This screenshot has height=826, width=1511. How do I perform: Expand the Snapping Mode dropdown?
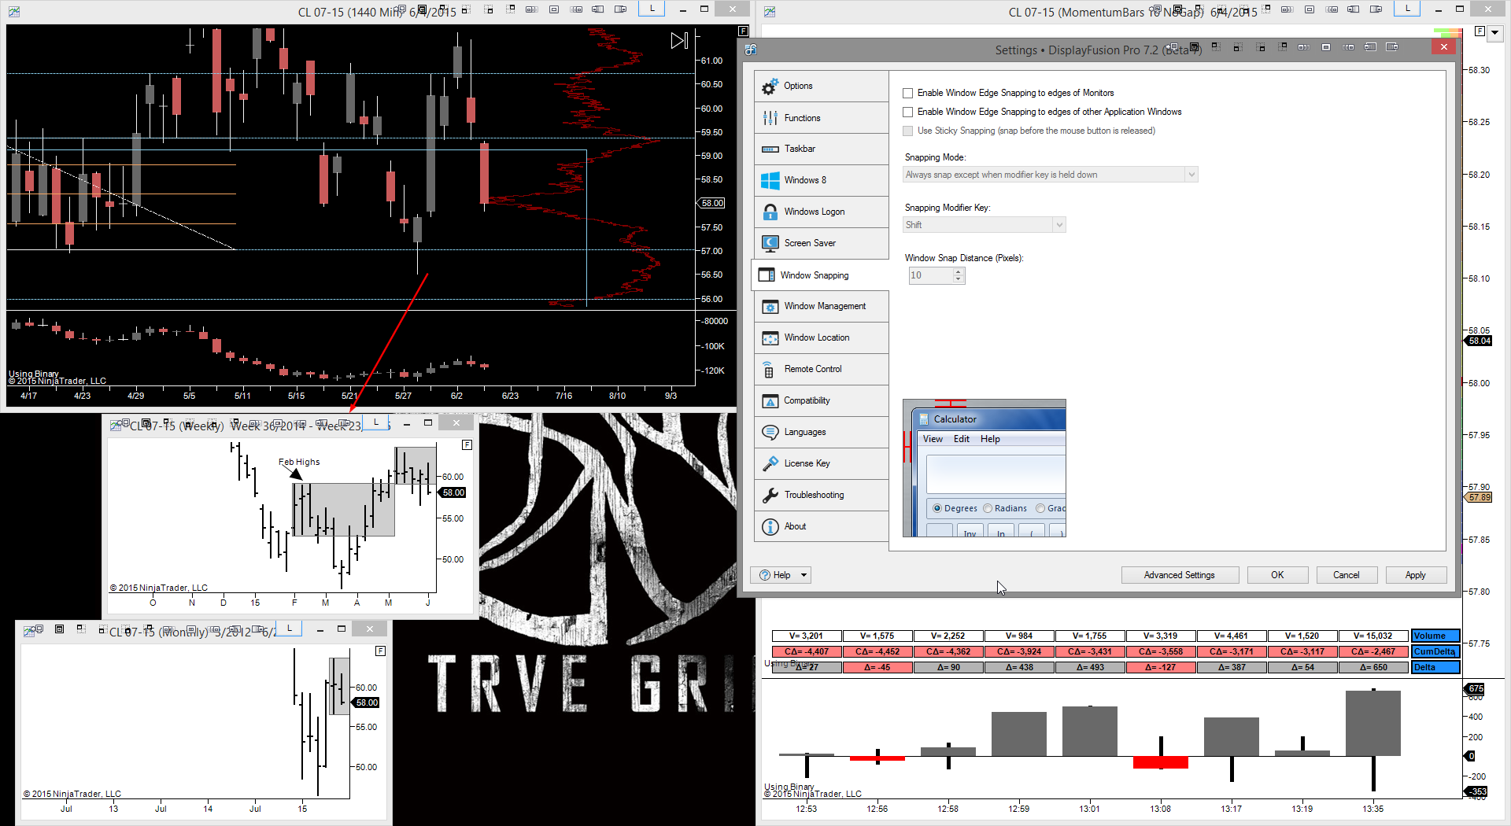click(x=1191, y=175)
